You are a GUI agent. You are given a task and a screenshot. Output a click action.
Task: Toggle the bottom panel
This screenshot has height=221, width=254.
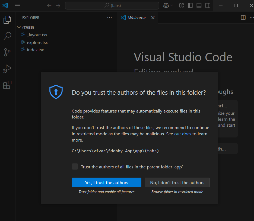[x=199, y=5]
